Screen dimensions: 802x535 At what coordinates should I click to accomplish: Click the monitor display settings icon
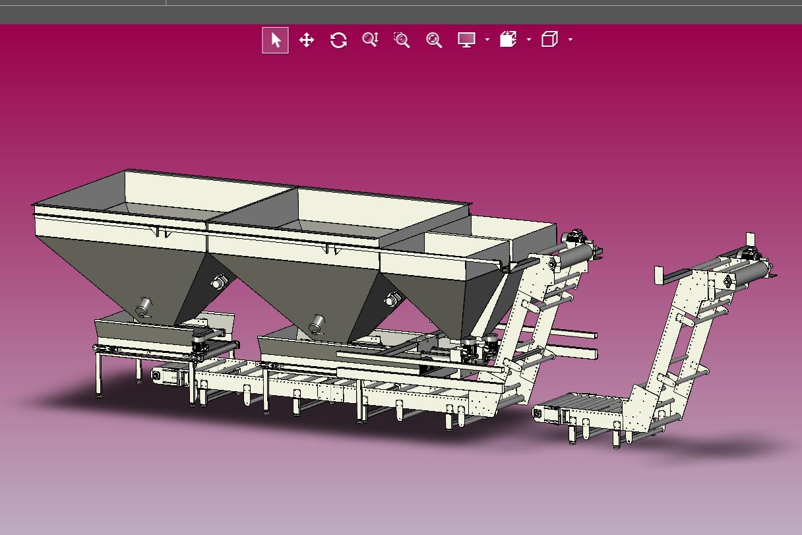point(466,40)
